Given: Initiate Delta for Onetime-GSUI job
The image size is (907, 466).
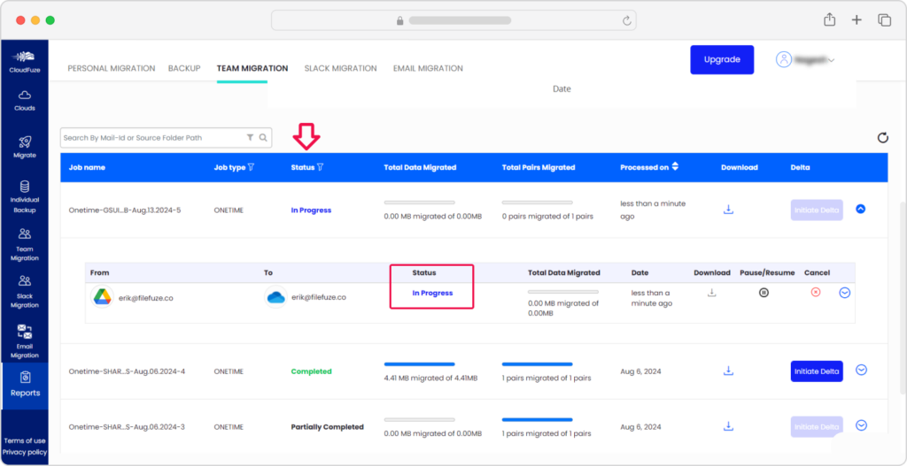Looking at the screenshot, I should (x=817, y=210).
